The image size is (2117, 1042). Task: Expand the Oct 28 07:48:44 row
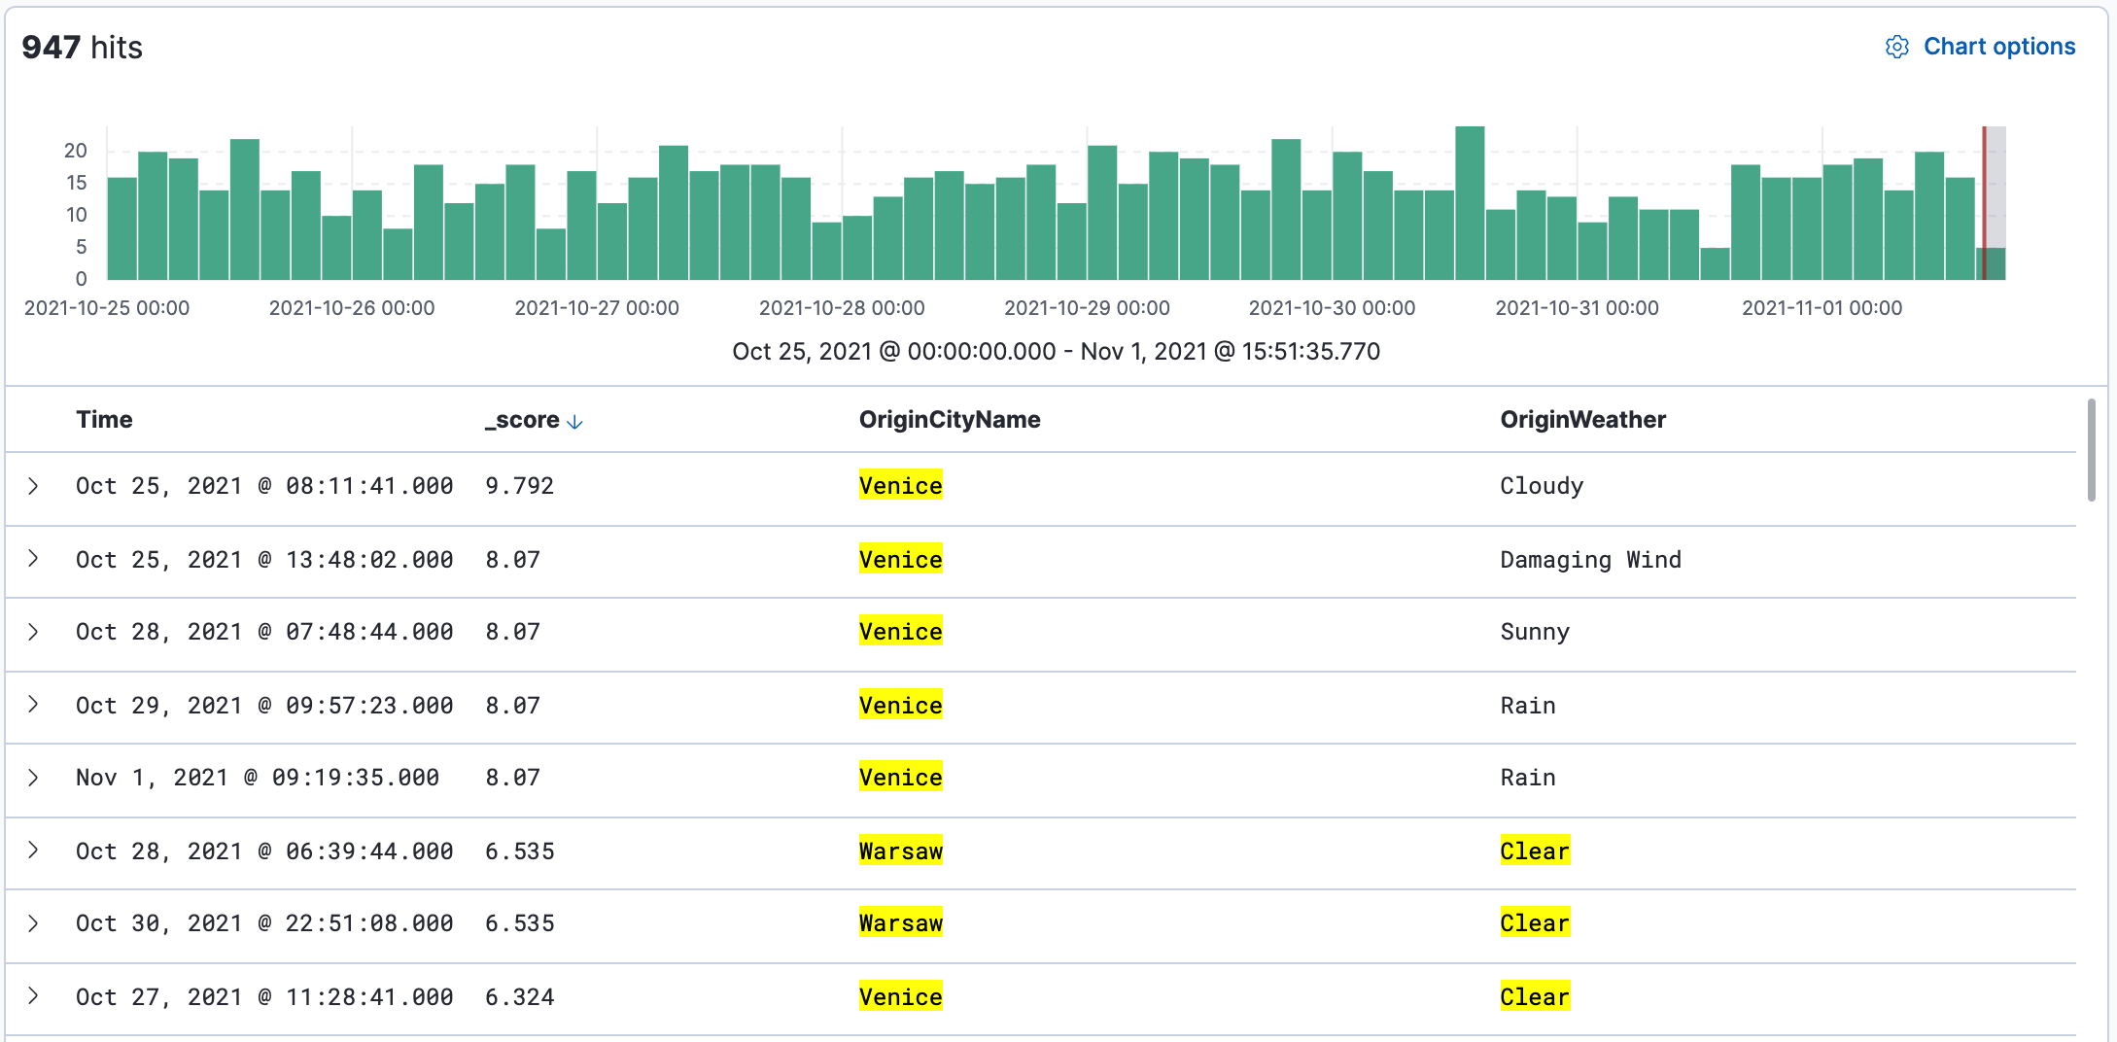click(34, 632)
